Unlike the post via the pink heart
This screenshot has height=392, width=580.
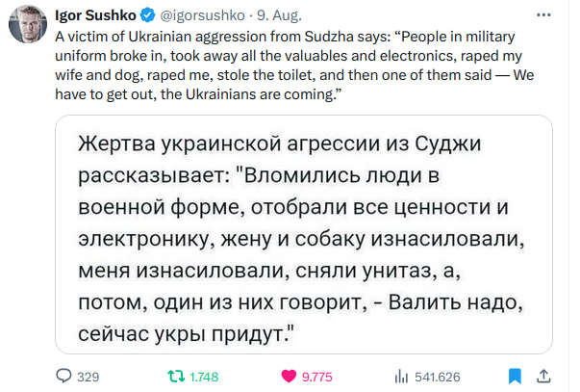tap(288, 376)
